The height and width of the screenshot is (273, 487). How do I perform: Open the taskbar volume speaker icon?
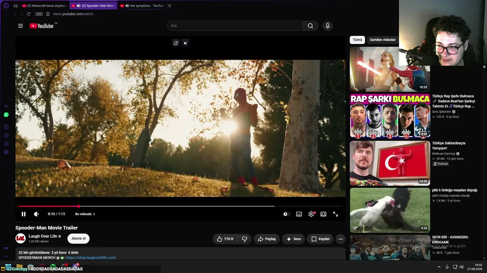click(461, 267)
